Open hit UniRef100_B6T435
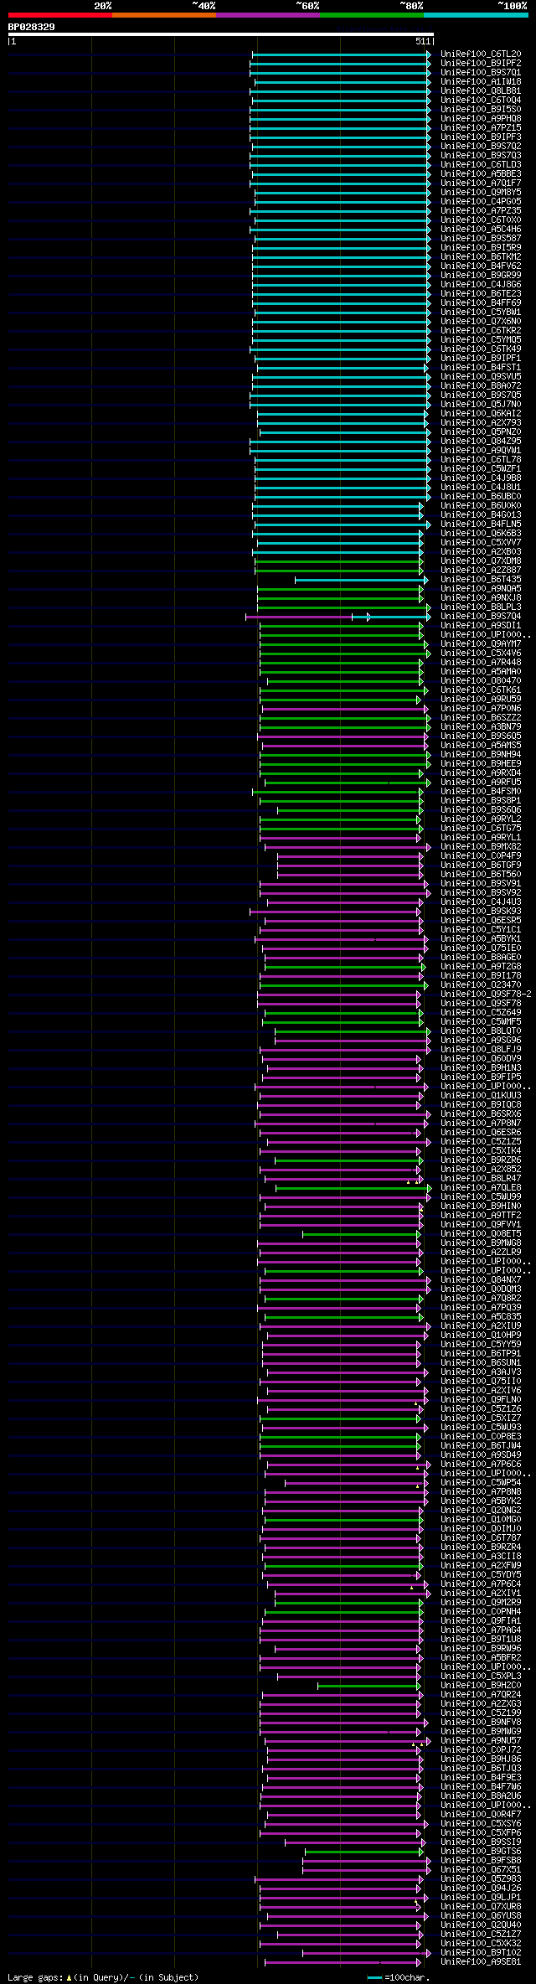Viewport: 536px width, 1984px height. (x=481, y=579)
